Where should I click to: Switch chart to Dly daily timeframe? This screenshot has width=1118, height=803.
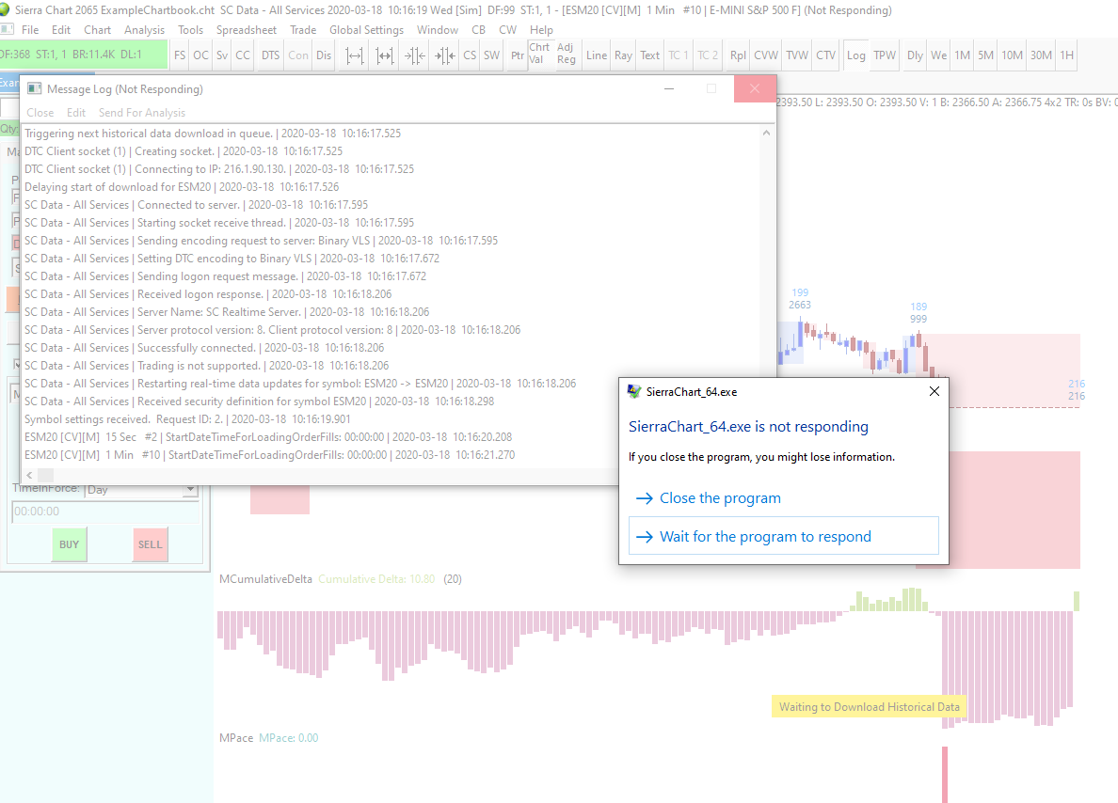[915, 55]
